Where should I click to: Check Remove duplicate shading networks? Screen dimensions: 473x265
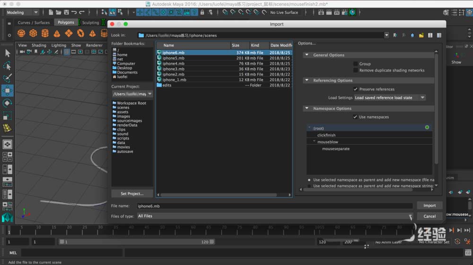(x=356, y=70)
